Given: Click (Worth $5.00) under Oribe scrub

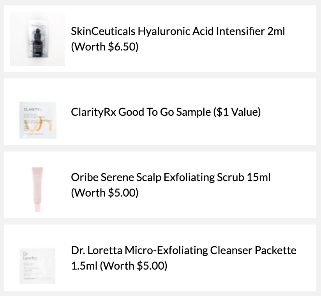Looking at the screenshot, I should [105, 193].
